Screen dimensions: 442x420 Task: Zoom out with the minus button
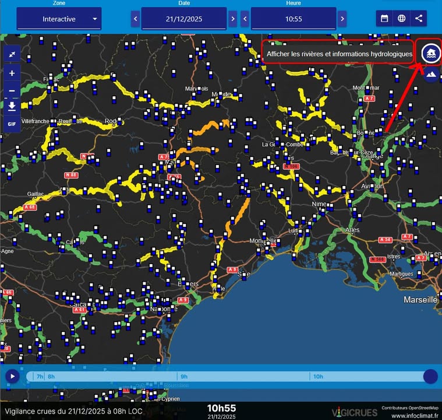pos(12,91)
